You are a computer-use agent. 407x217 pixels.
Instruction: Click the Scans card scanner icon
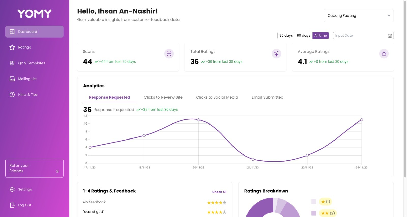pyautogui.click(x=169, y=54)
